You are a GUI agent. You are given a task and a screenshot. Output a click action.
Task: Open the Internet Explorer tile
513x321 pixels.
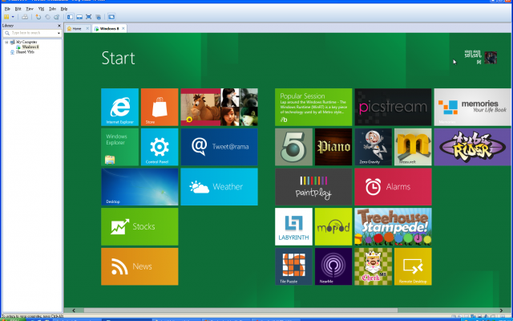point(119,107)
